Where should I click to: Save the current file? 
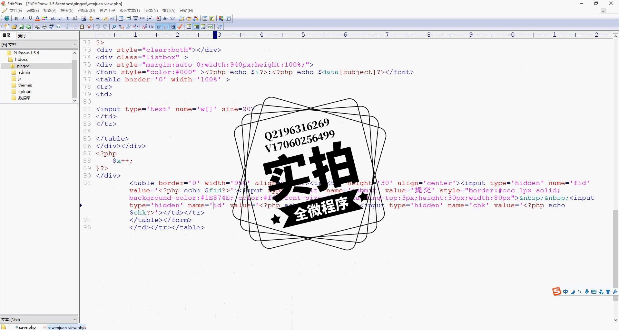[x=21, y=27]
